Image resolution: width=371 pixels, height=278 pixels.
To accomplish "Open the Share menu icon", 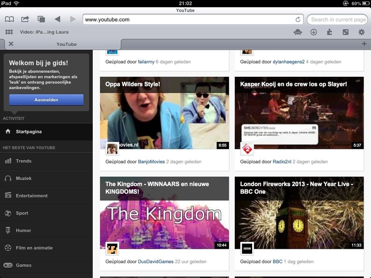I will pos(25,19).
